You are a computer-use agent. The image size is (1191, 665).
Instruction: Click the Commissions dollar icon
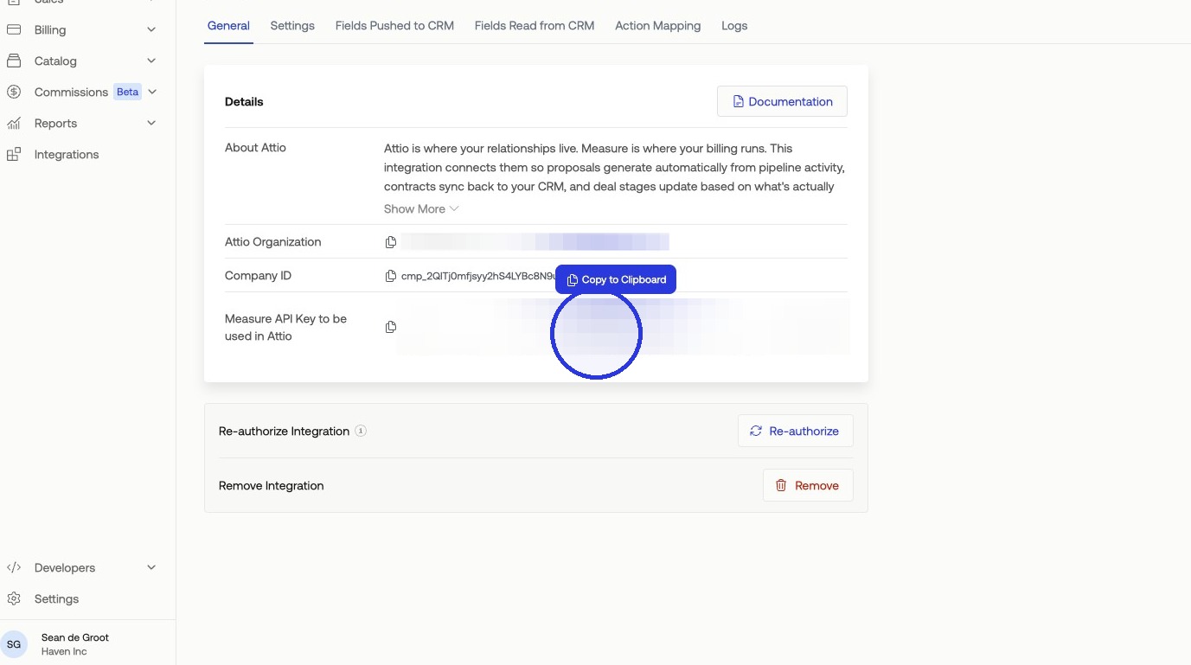(x=14, y=92)
